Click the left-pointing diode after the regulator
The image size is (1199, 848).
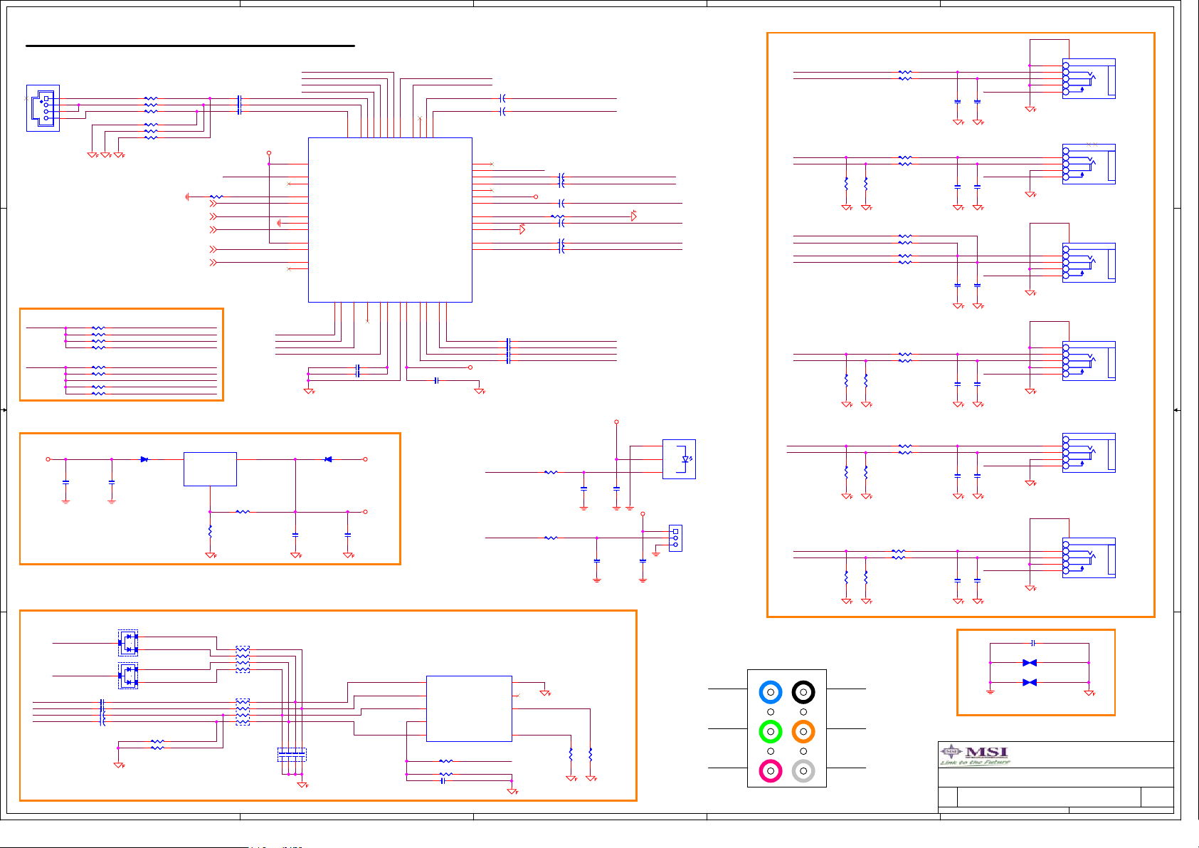[328, 459]
